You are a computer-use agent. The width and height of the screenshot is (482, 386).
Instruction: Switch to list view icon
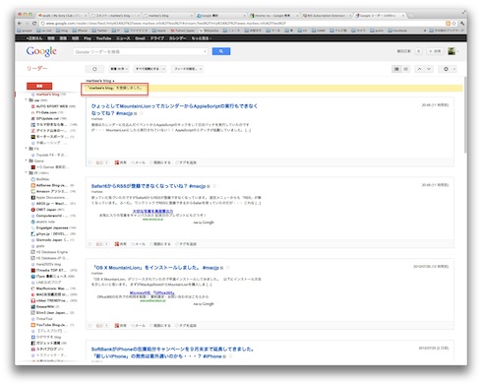[405, 69]
